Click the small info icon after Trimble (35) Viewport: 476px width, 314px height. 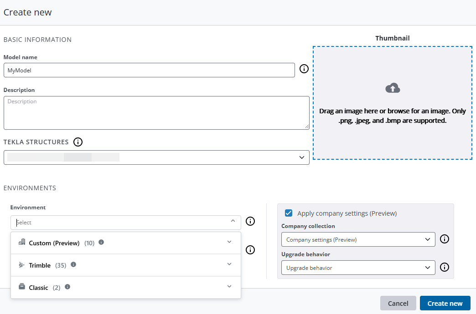coord(73,264)
